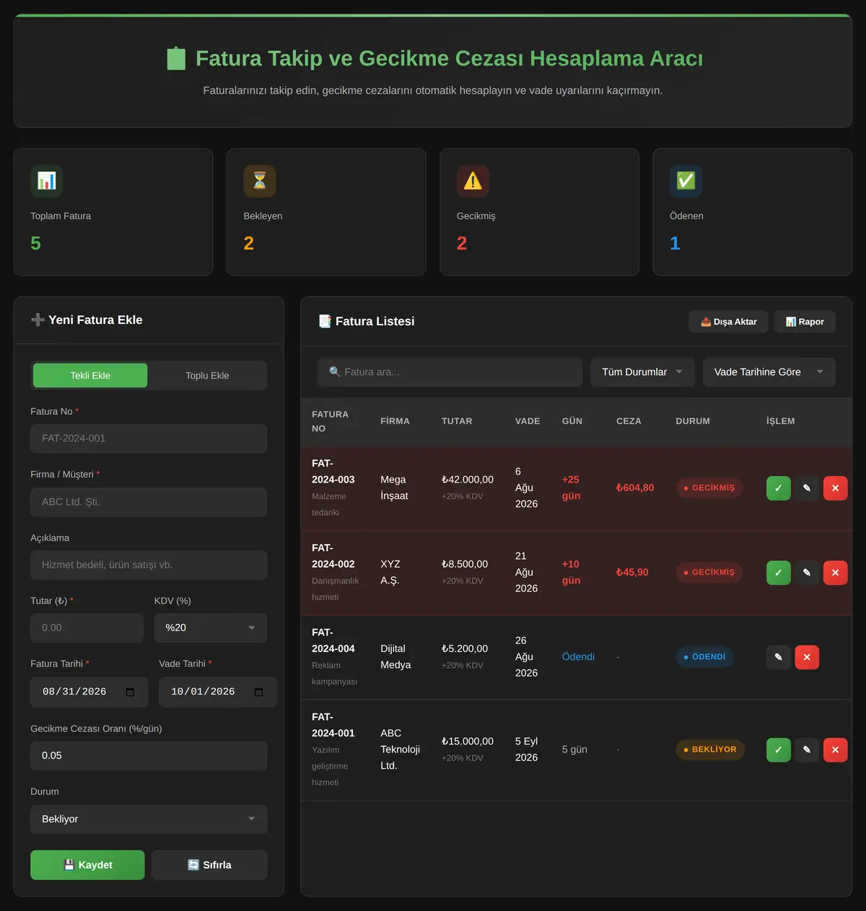Click the Fatura ara search box
Viewport: 866px width, 911px height.
(450, 372)
